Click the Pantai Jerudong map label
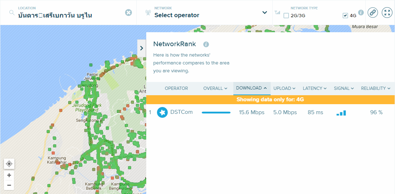 [92, 77]
